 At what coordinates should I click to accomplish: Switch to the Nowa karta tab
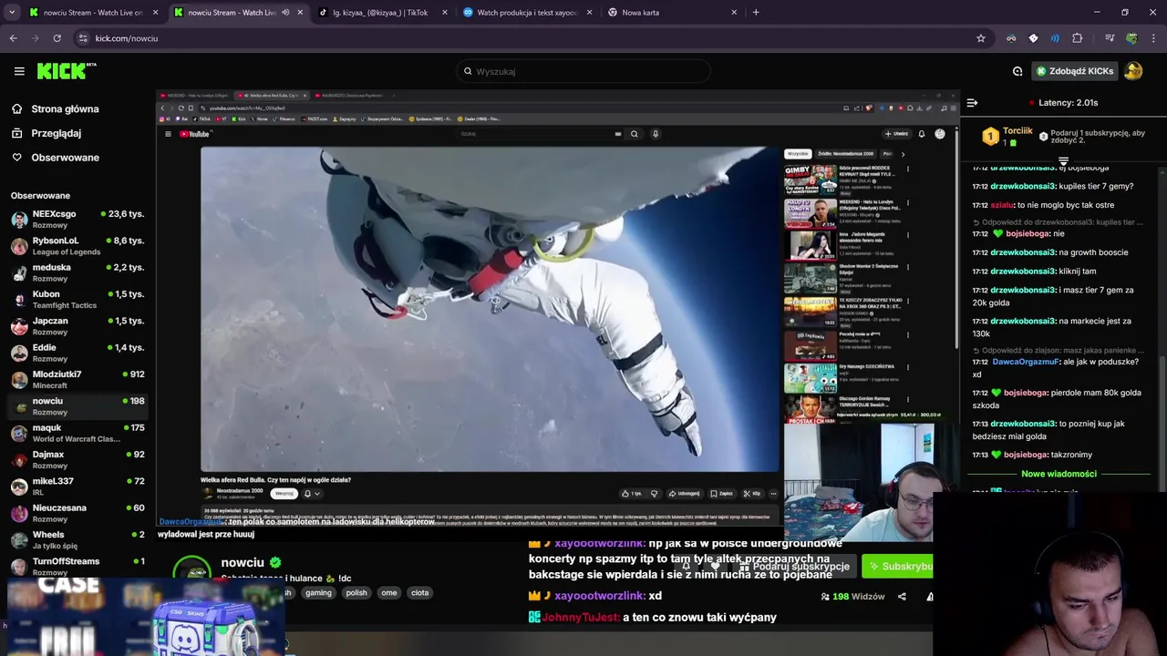point(673,13)
